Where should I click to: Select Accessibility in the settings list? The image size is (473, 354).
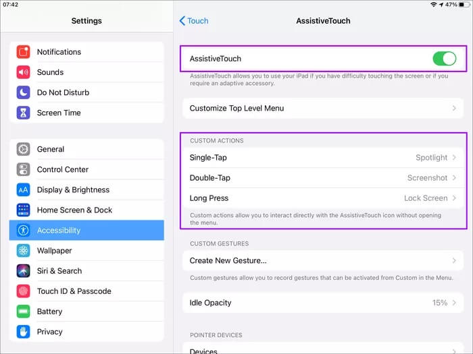tap(86, 231)
